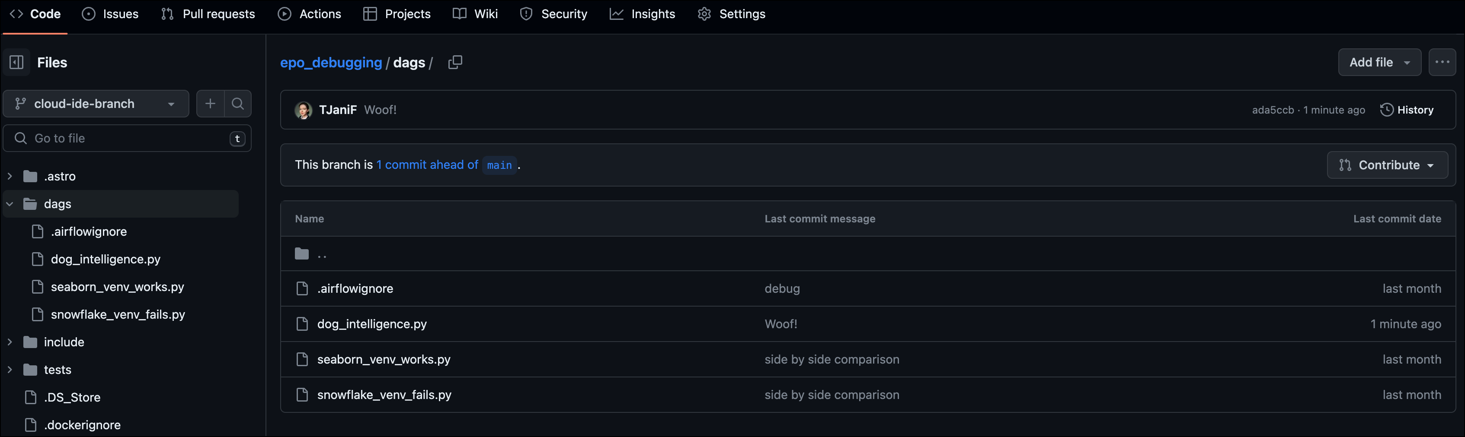Create a new file or branch
The height and width of the screenshot is (437, 1465).
pos(210,104)
